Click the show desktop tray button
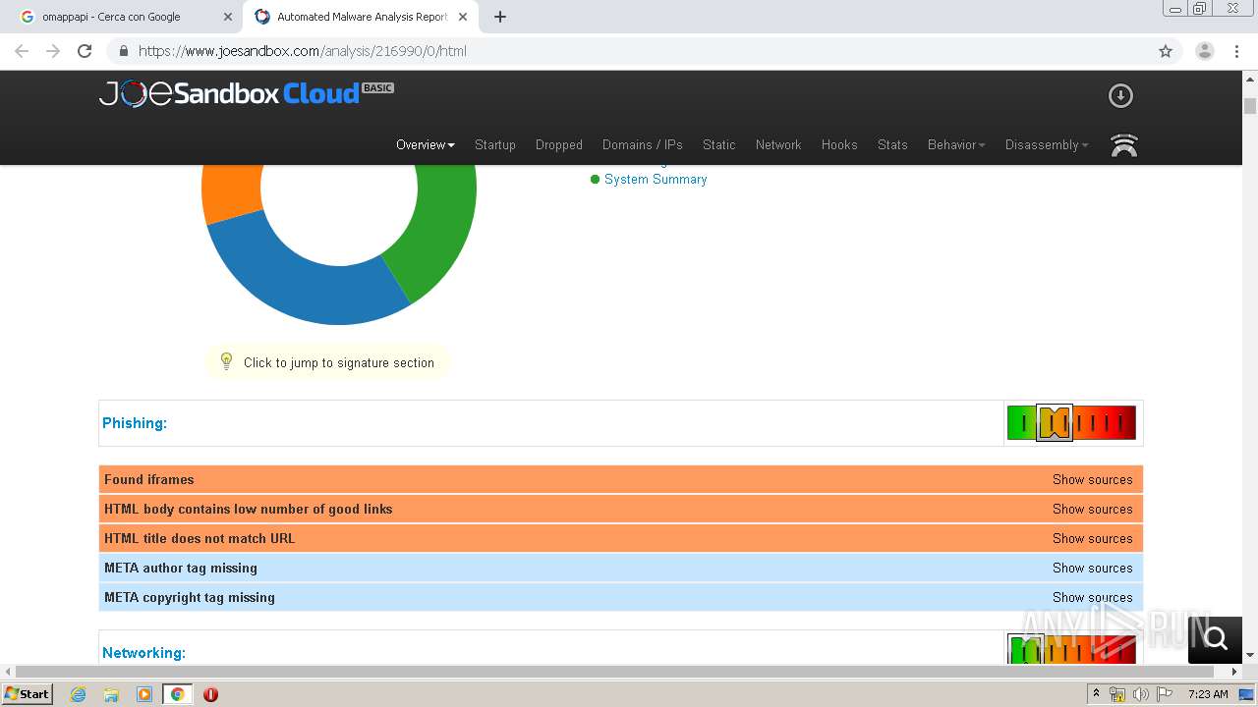This screenshot has width=1258, height=707. click(x=1247, y=694)
